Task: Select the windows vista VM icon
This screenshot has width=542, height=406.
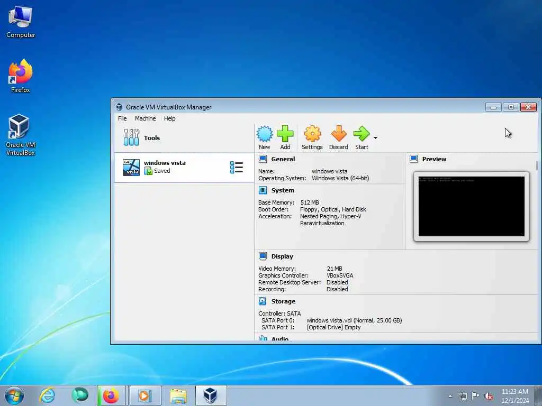Action: [x=131, y=168]
